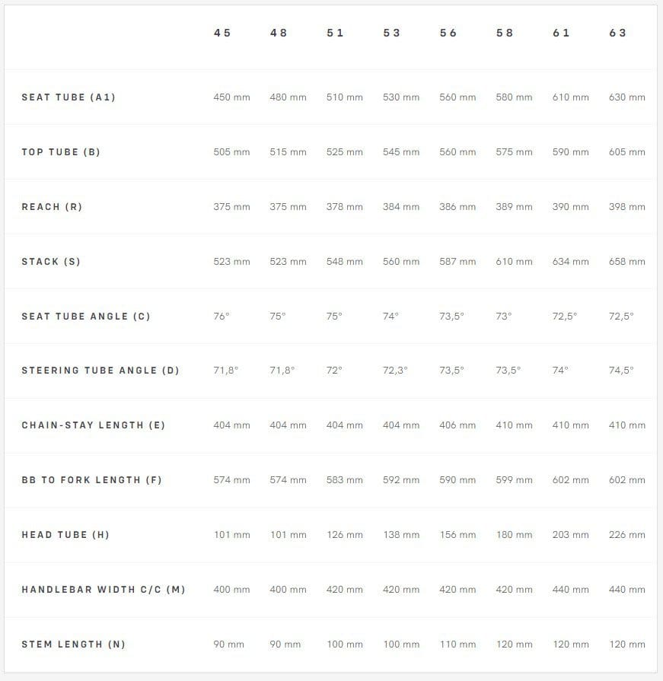The image size is (663, 681).
Task: Select the 110 mm stem length value
Action: [x=457, y=644]
